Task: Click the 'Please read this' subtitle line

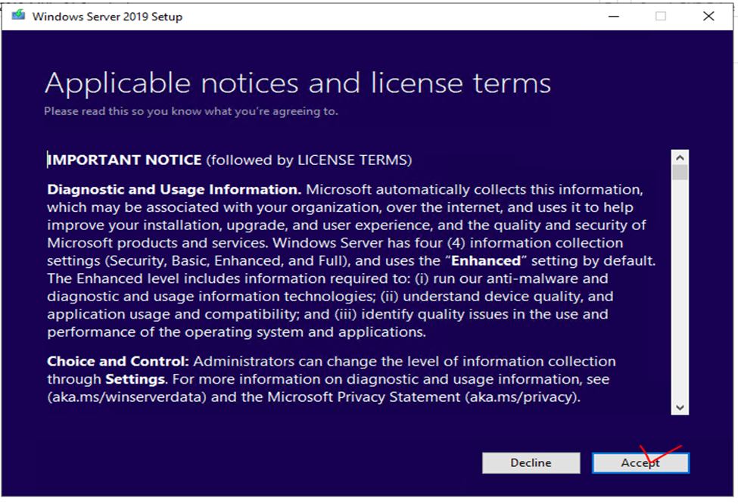Action: coord(191,111)
